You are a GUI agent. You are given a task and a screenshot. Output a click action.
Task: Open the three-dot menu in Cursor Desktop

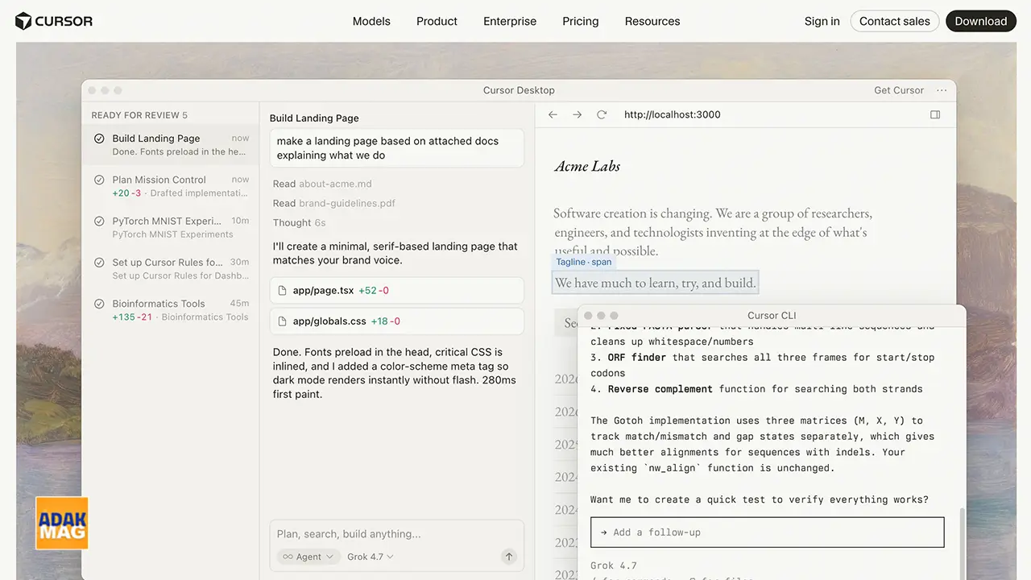pos(942,90)
